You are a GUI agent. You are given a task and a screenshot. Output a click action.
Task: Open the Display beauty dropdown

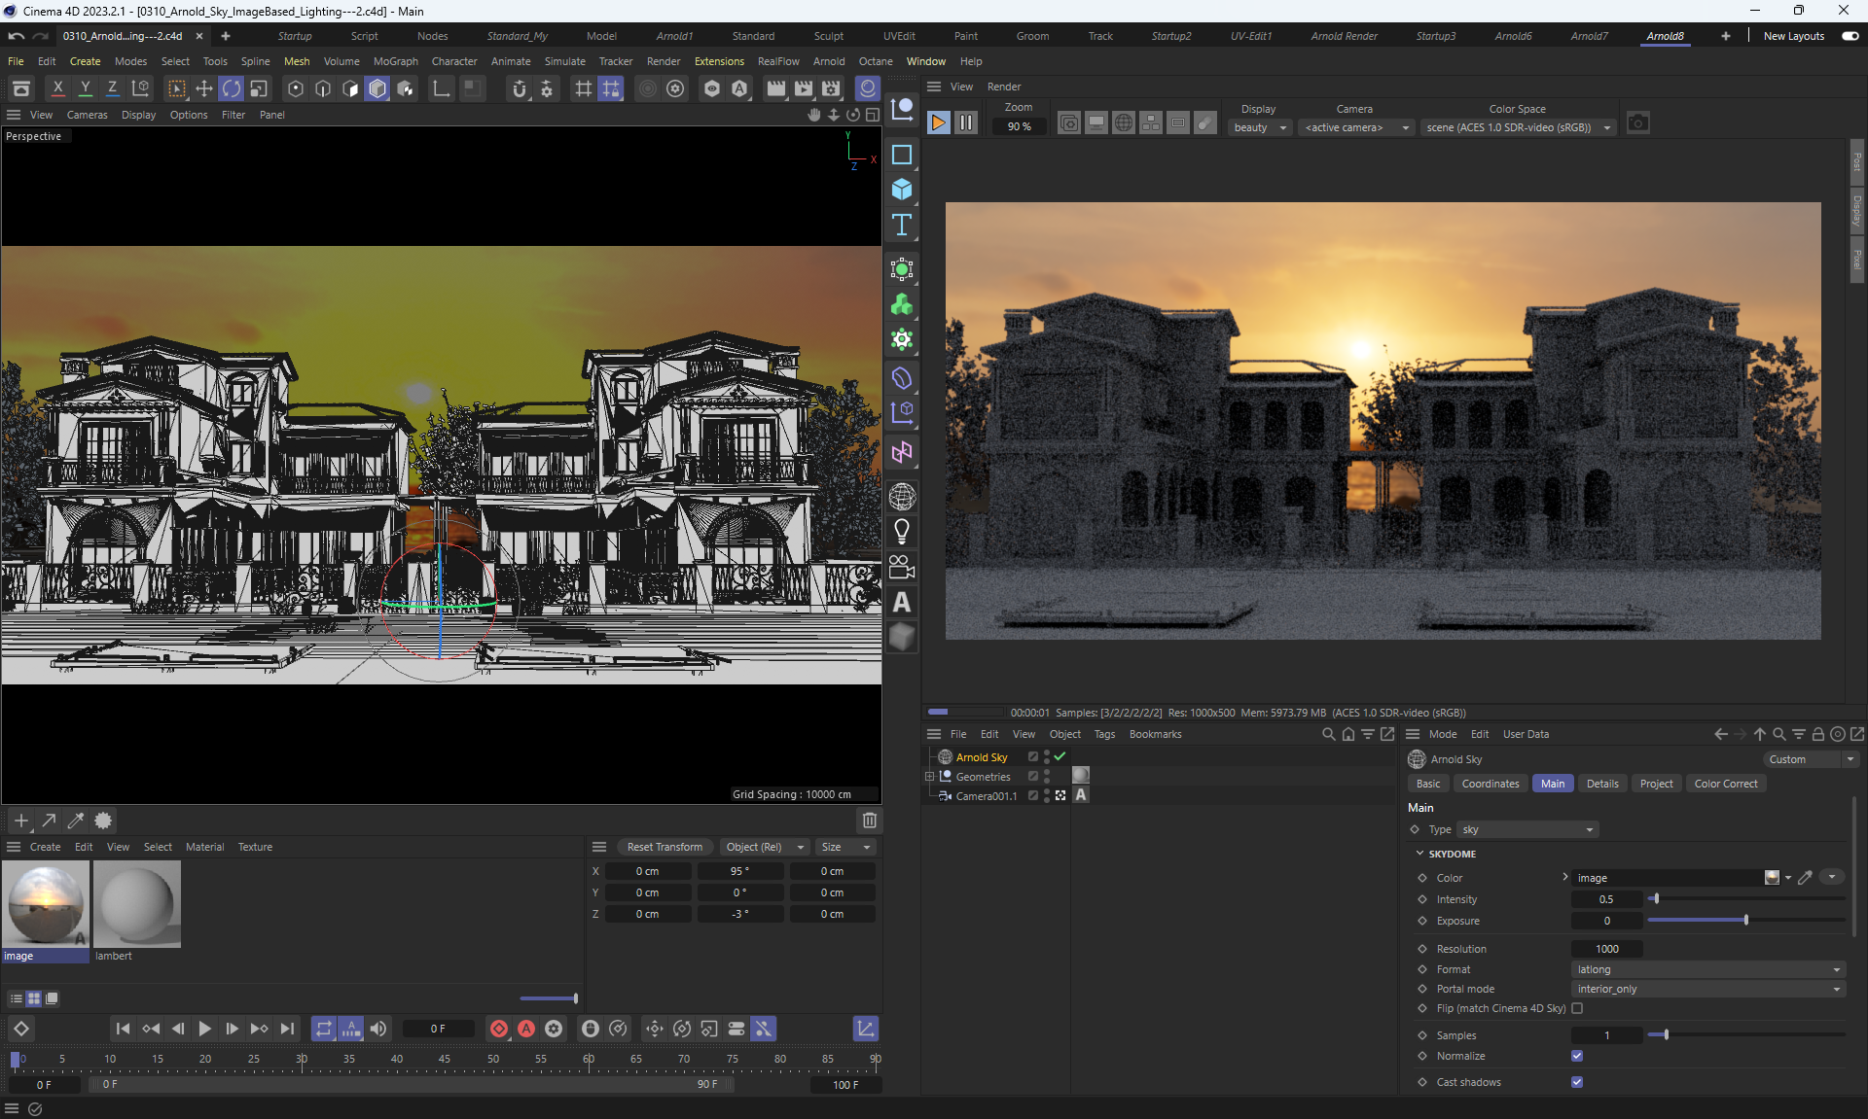point(1260,127)
